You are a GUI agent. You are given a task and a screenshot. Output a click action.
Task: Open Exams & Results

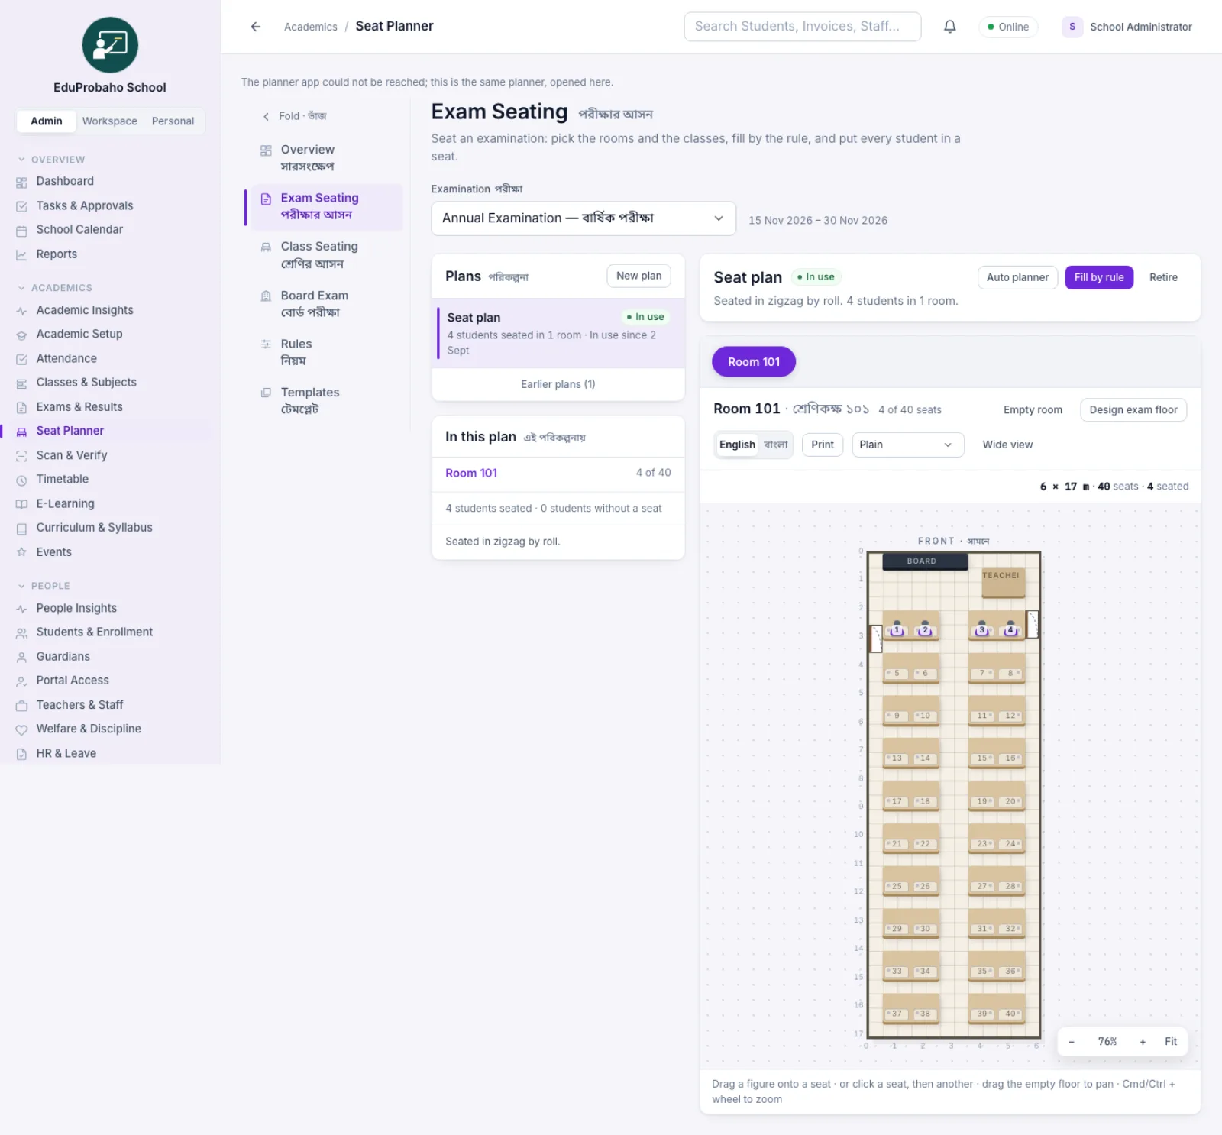(79, 407)
